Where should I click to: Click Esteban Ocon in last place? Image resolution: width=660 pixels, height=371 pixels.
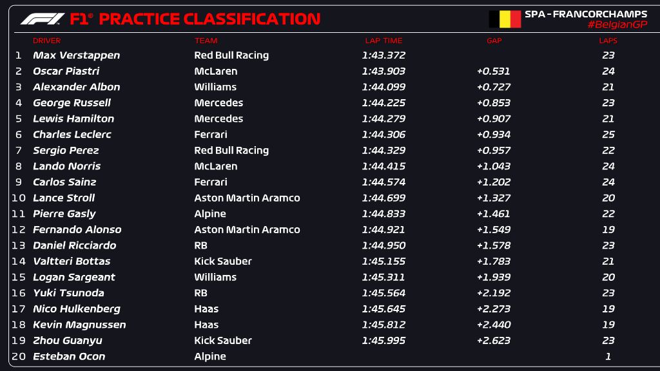click(69, 356)
